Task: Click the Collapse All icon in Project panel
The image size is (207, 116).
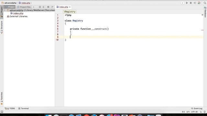Action: [43, 7]
